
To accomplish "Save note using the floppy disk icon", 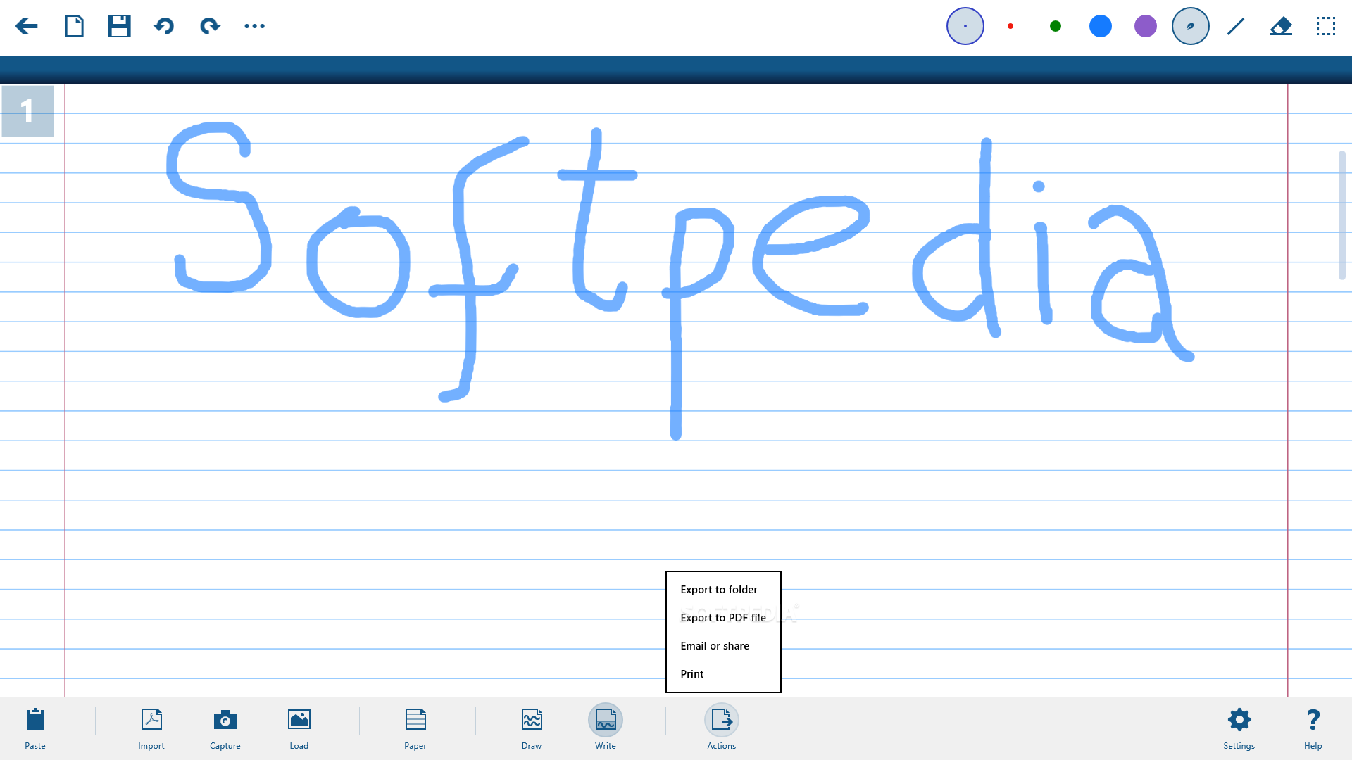I will pyautogui.click(x=119, y=27).
